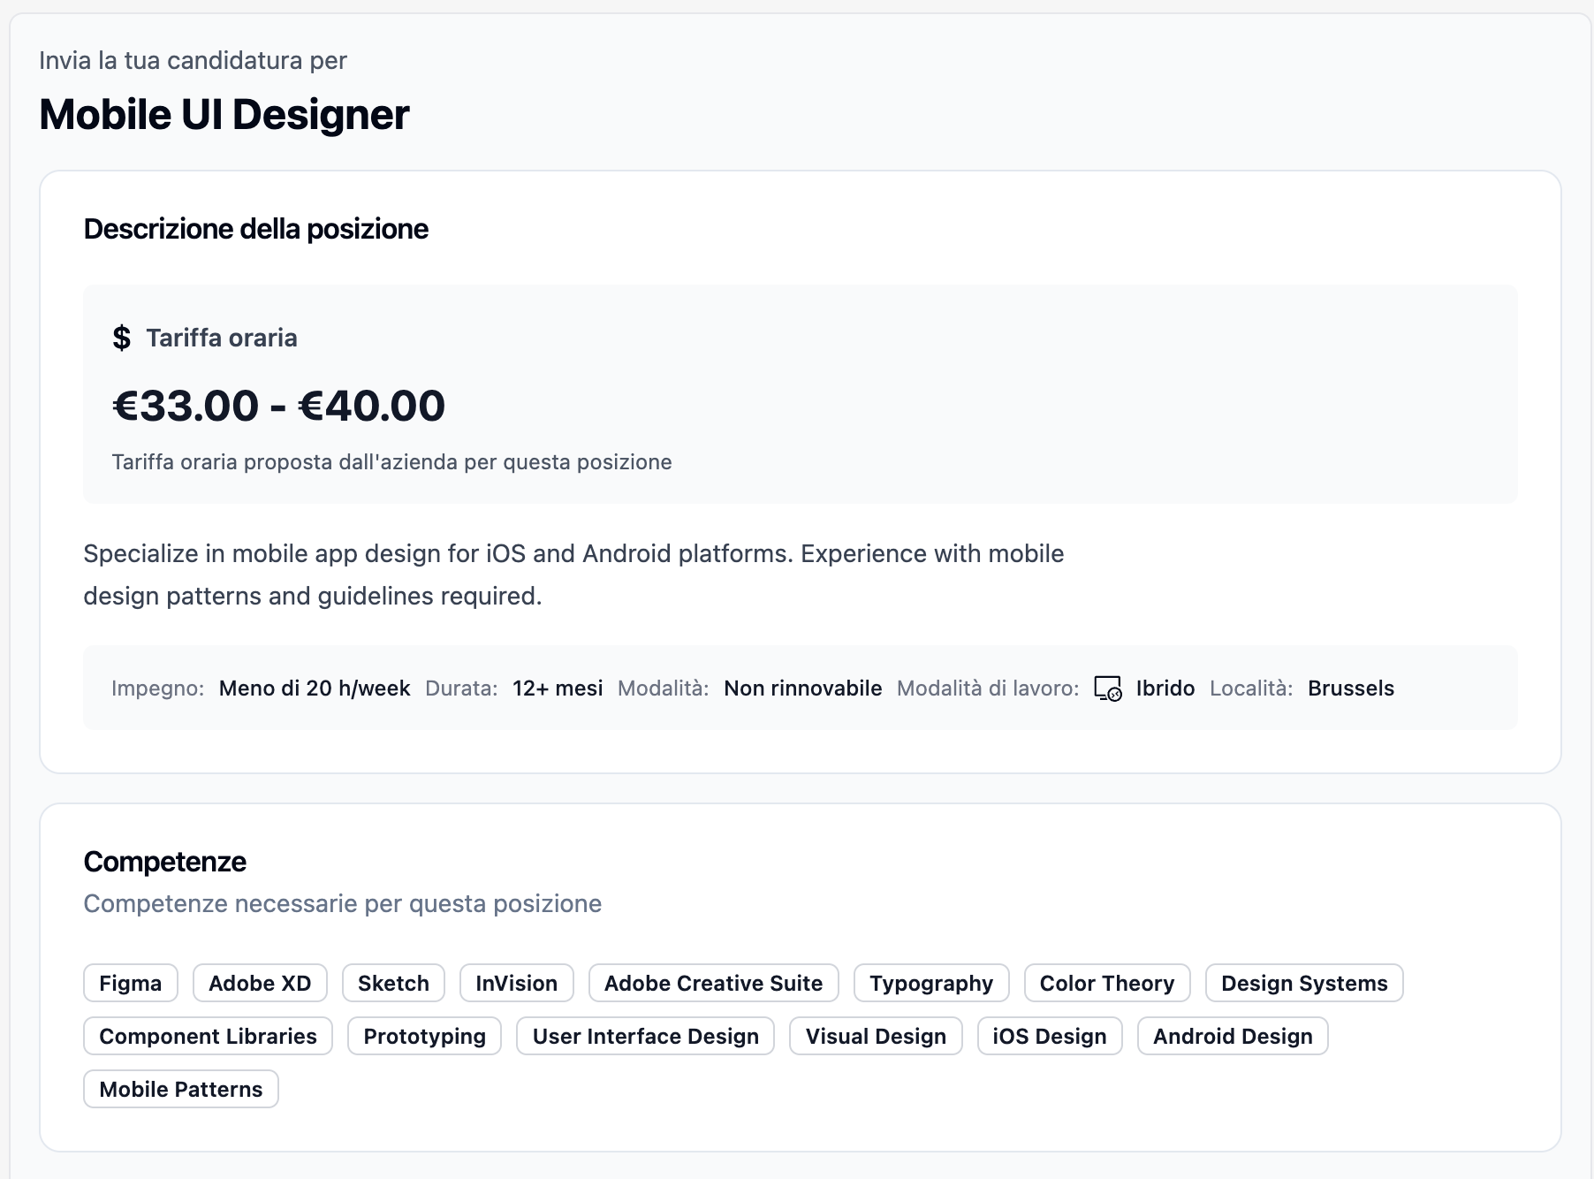The width and height of the screenshot is (1594, 1179).
Task: Select the Typography competency chip
Action: (930, 983)
